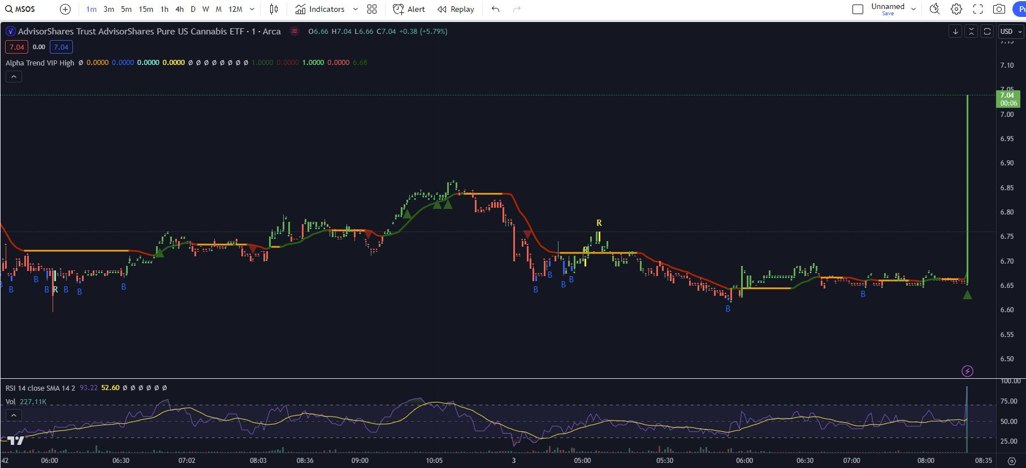The height and width of the screenshot is (468, 1026).
Task: Click the RSI value 93.22 in legend
Action: [x=89, y=388]
